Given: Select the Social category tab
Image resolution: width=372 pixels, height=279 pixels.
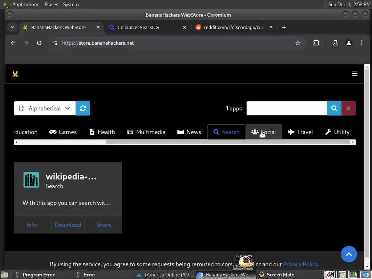Looking at the screenshot, I should (264, 132).
